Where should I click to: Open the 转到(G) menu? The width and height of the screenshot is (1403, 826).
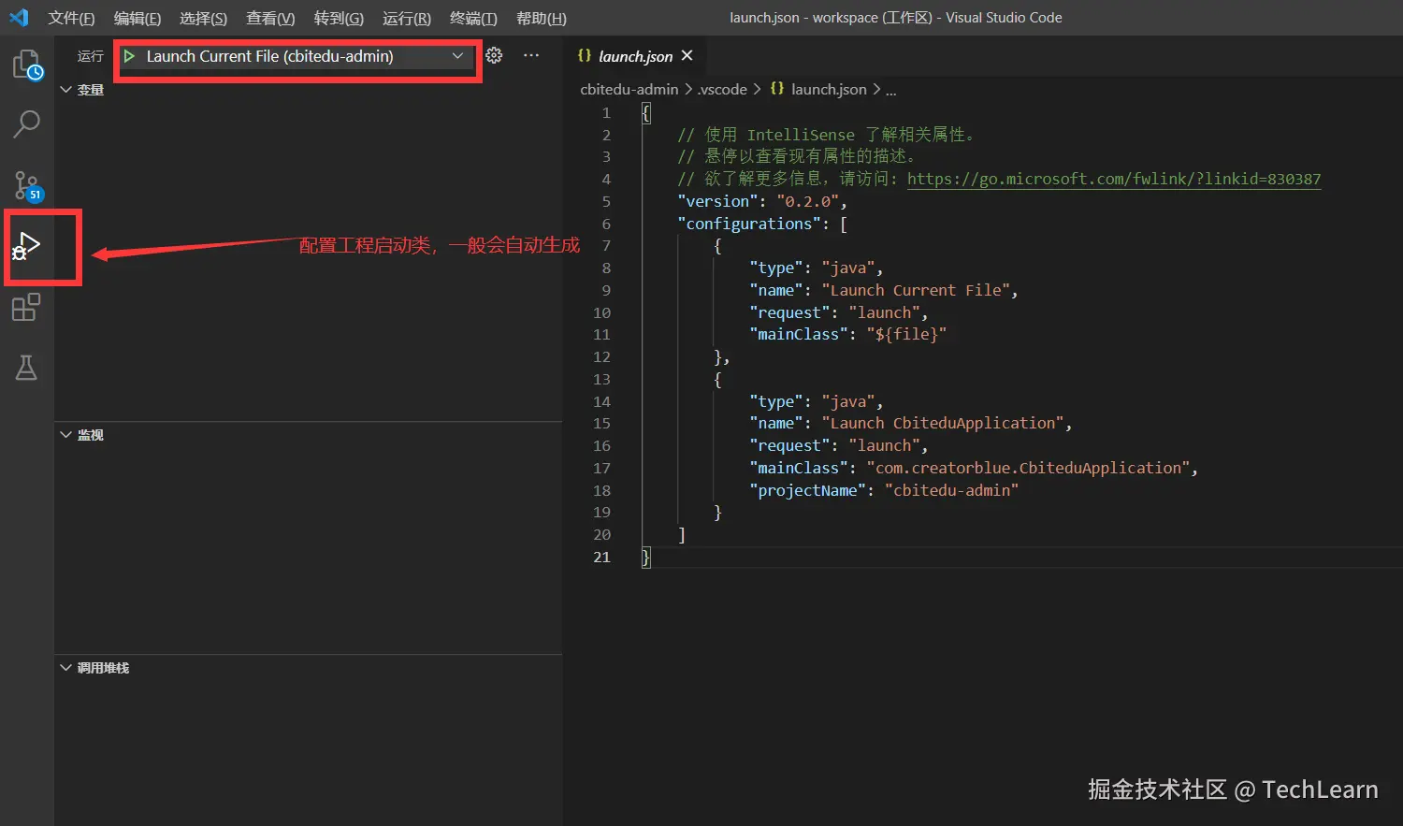click(339, 18)
